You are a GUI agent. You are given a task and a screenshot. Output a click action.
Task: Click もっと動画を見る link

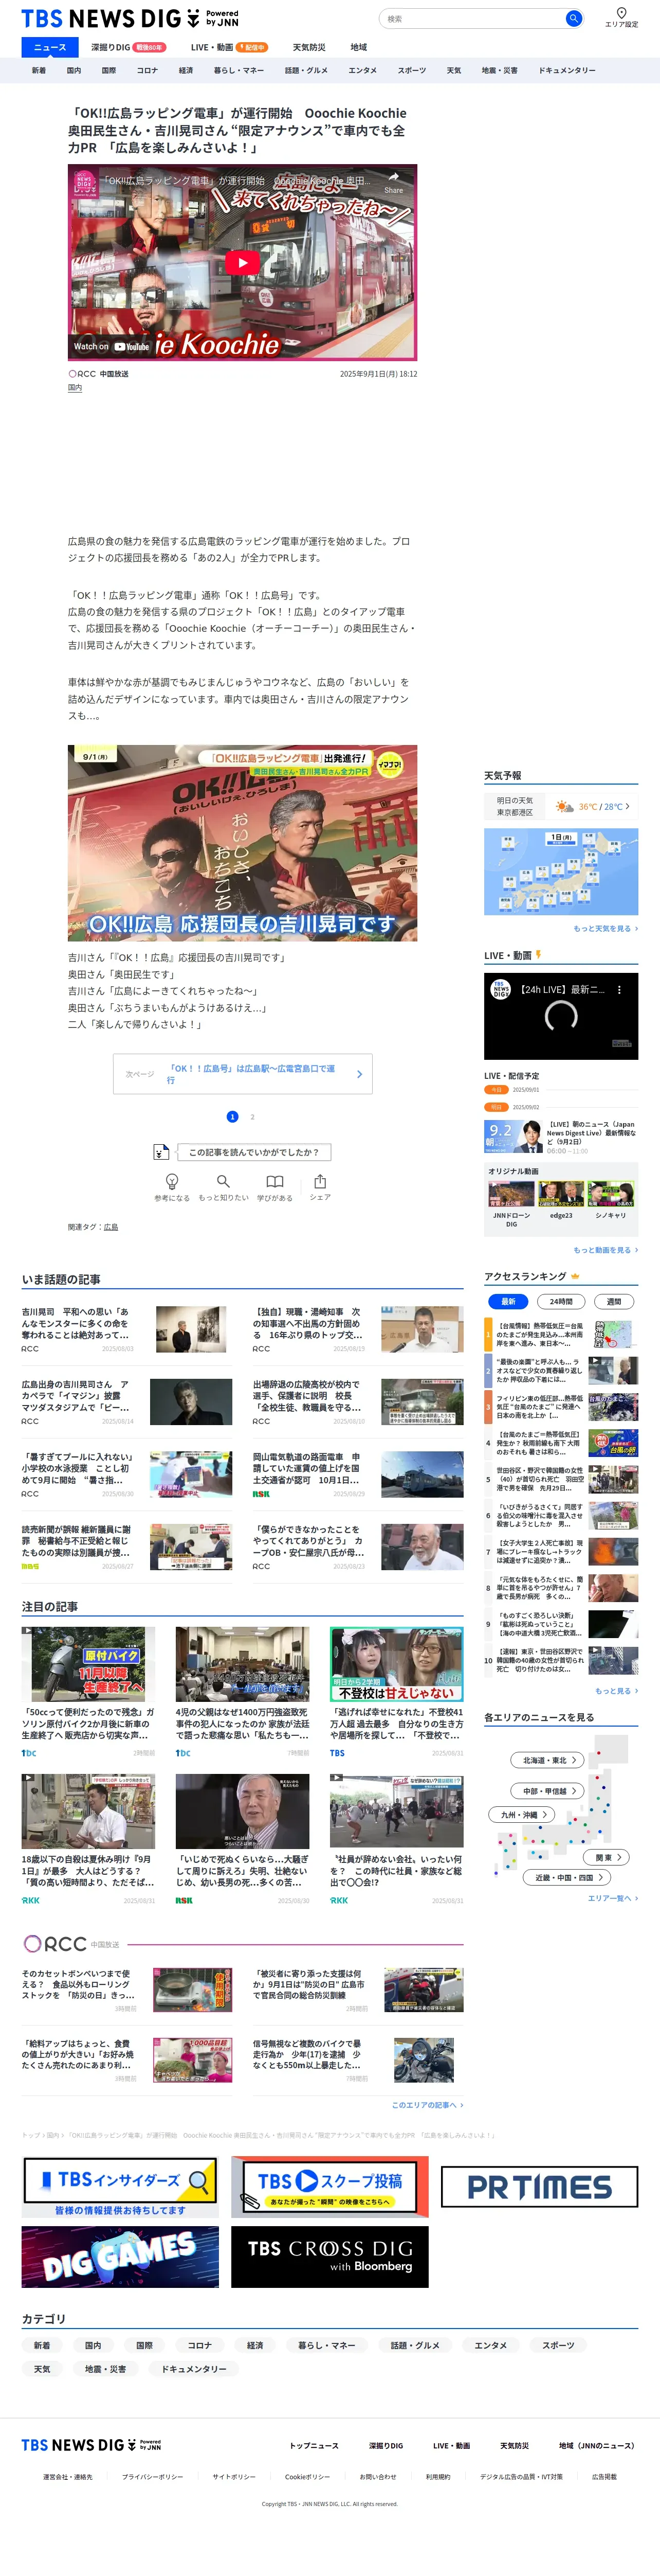click(605, 1250)
